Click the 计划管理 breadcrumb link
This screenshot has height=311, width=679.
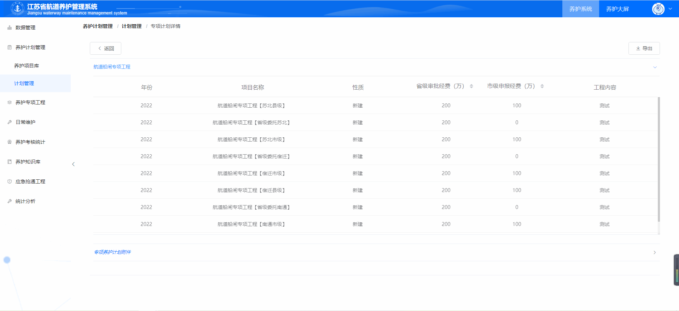click(132, 26)
